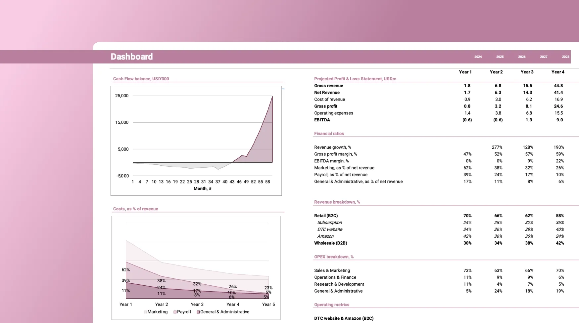Click the Payroll legend swatch

click(x=175, y=312)
